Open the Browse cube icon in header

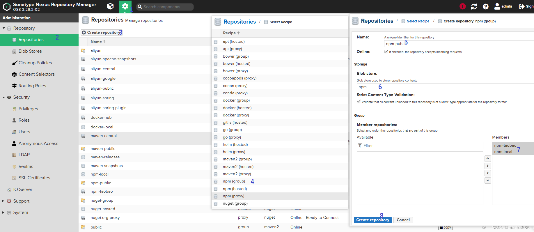coord(110,6)
